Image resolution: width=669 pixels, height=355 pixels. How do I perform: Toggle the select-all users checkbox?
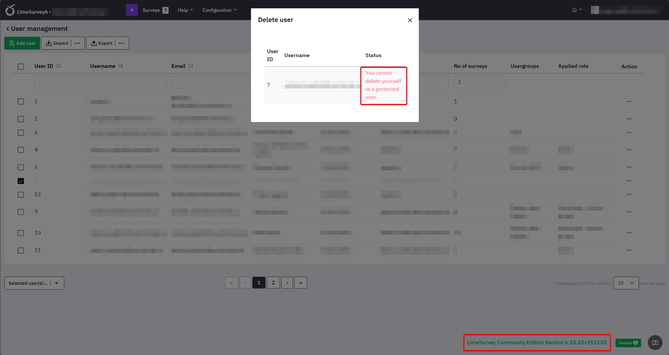click(x=21, y=67)
